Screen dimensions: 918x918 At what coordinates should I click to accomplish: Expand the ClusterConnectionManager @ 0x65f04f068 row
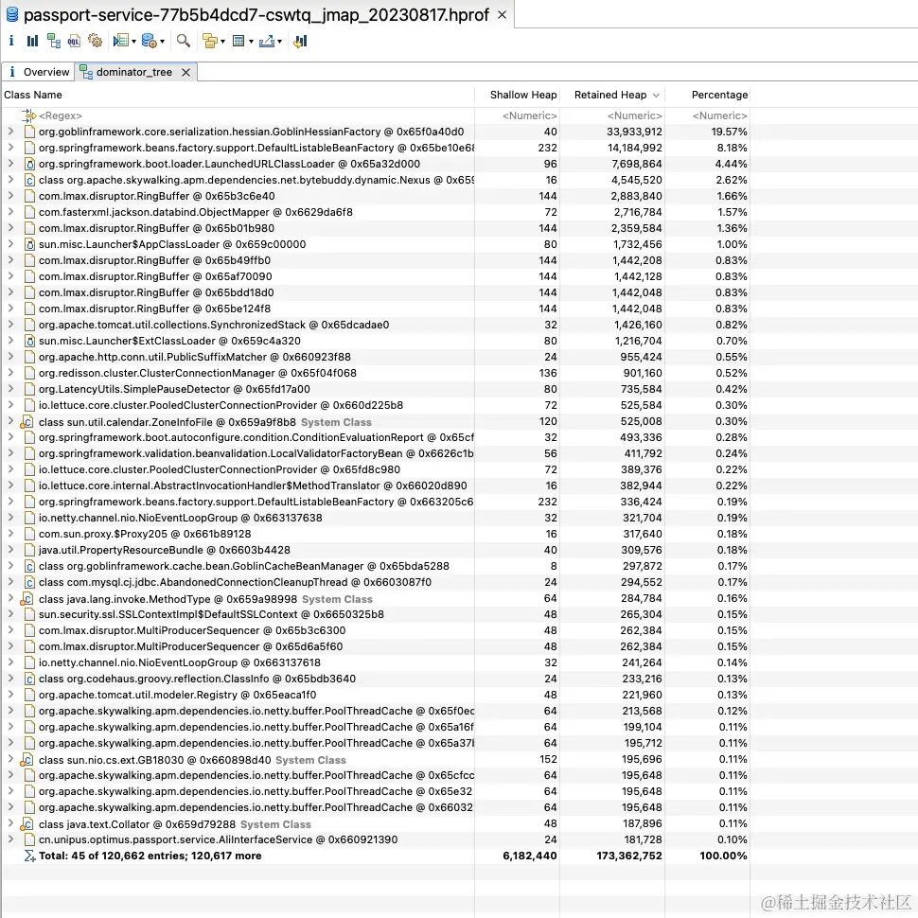tap(10, 372)
